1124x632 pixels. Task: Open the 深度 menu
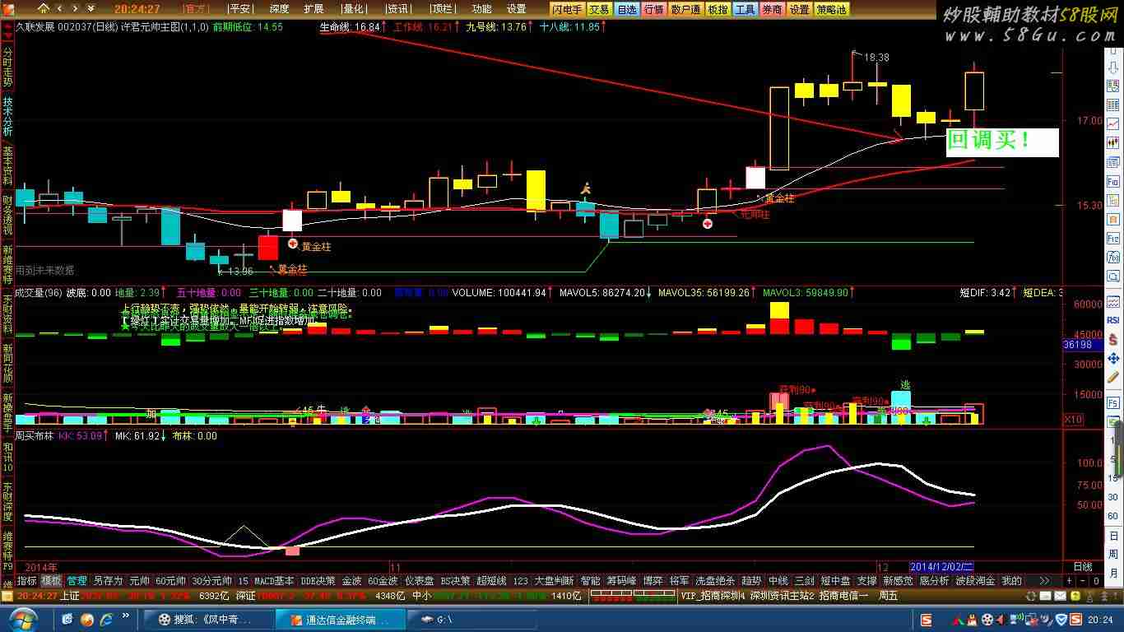pyautogui.click(x=280, y=9)
